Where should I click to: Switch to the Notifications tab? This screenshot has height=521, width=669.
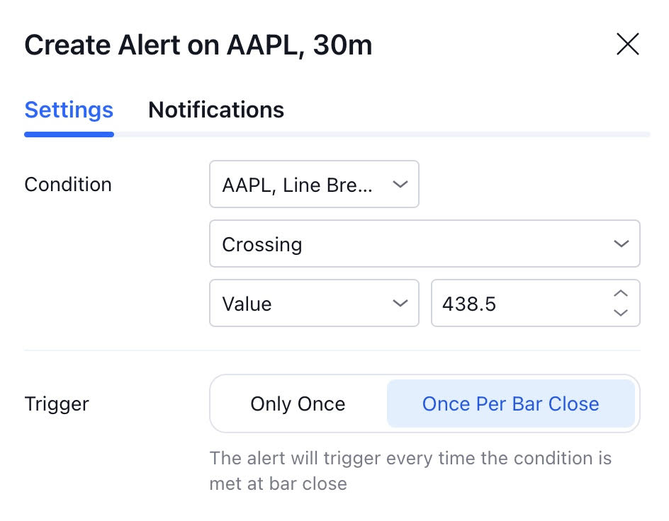pos(216,110)
